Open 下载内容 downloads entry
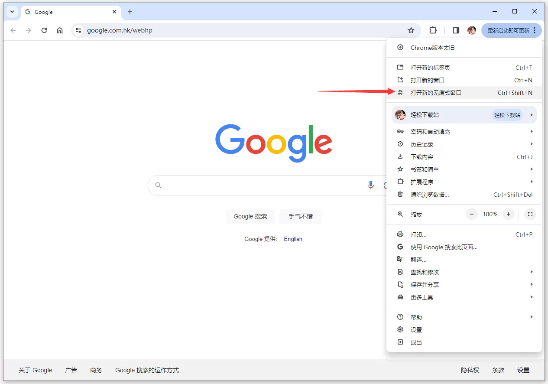The width and height of the screenshot is (548, 384). pyautogui.click(x=464, y=157)
